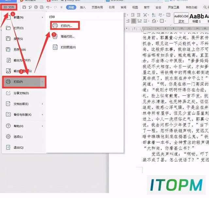
Task: Open the 安全 ribbon tab
Action: point(158,7)
